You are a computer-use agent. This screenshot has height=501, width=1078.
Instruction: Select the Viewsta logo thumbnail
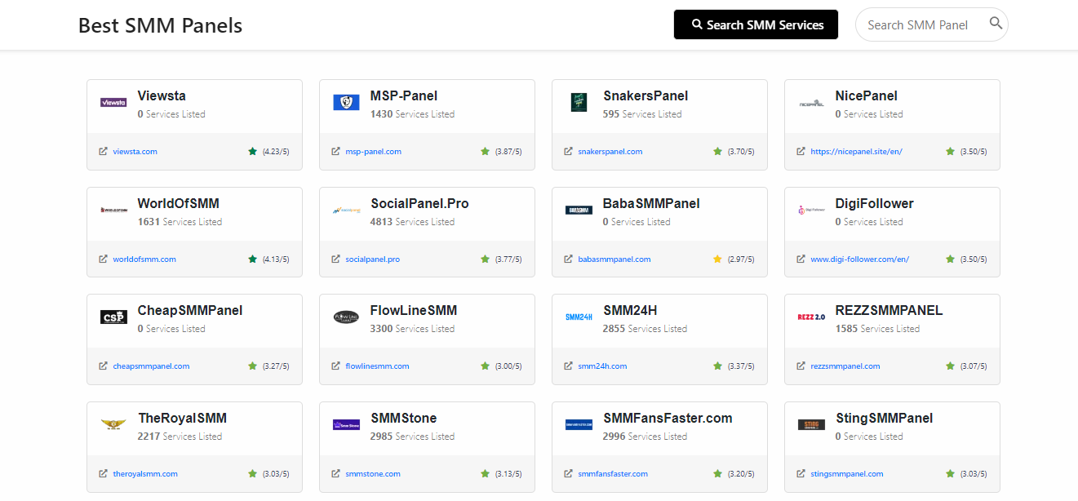click(113, 102)
